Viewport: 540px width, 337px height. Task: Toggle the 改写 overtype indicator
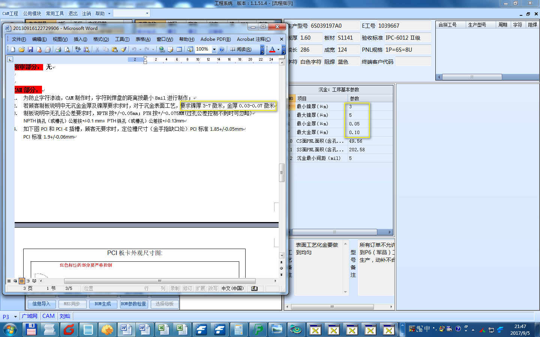(213, 289)
